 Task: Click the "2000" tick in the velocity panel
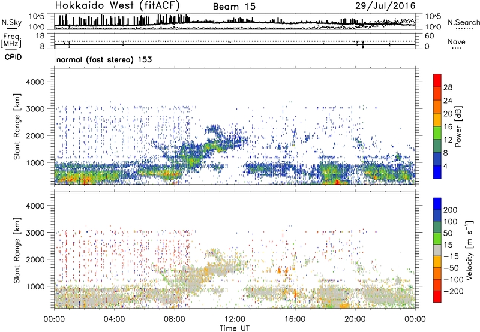[x=35, y=259]
